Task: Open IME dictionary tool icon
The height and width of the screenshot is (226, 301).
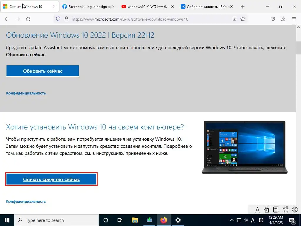Action: click(276, 210)
